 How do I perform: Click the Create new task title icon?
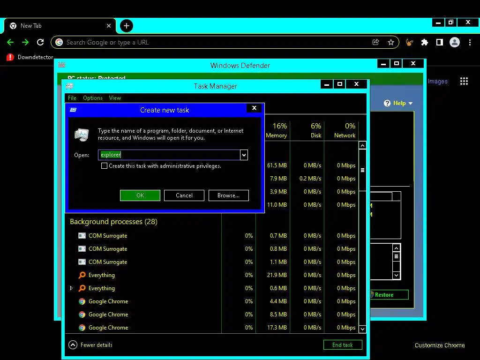(x=73, y=110)
